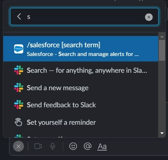Toggle text formatting with the Aa icon
This screenshot has height=160, width=168.
[102, 147]
